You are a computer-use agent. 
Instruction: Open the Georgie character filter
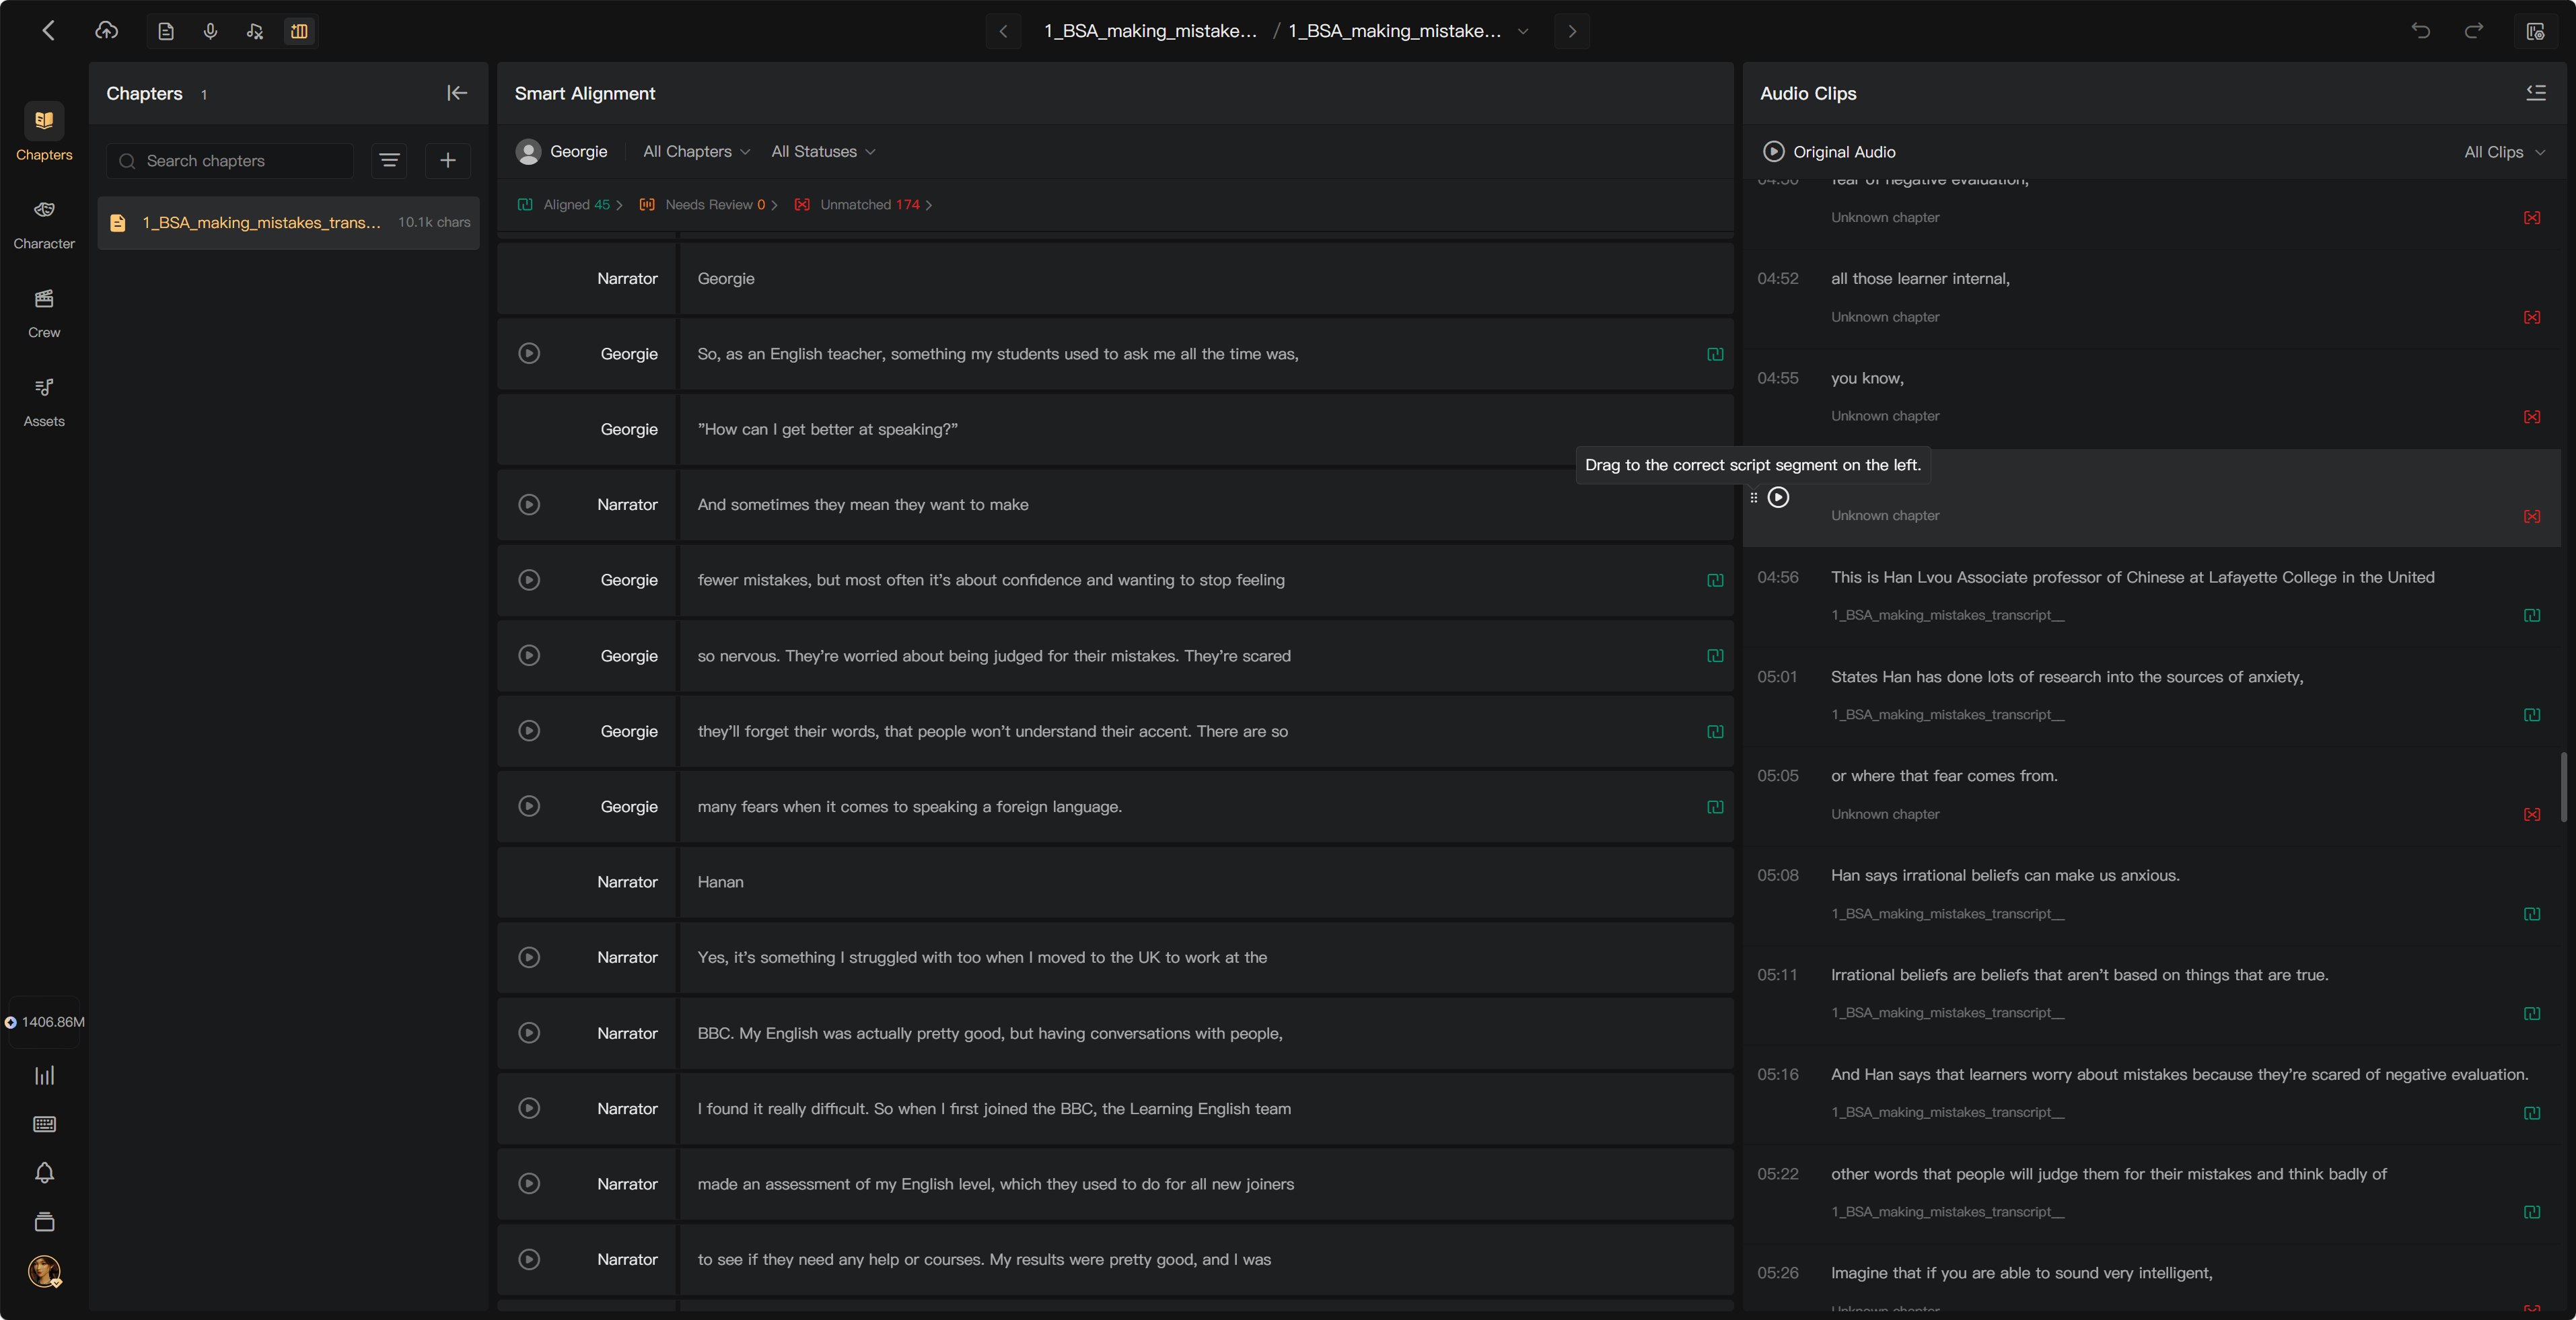(562, 151)
